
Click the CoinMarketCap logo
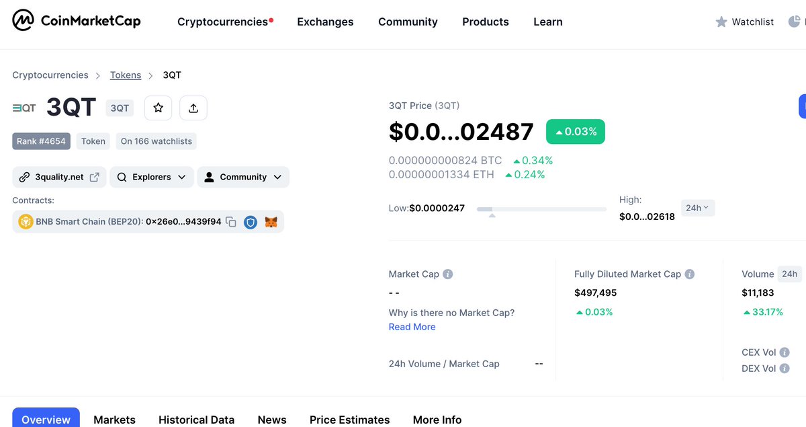[77, 21]
